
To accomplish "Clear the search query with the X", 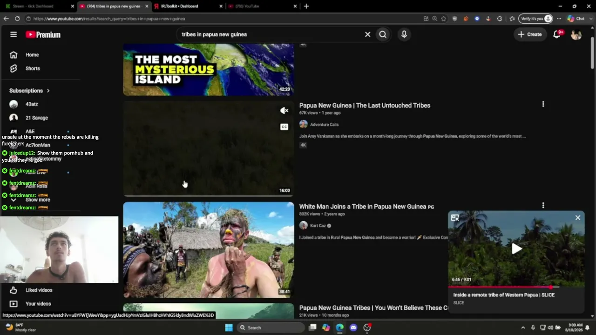I will point(367,34).
